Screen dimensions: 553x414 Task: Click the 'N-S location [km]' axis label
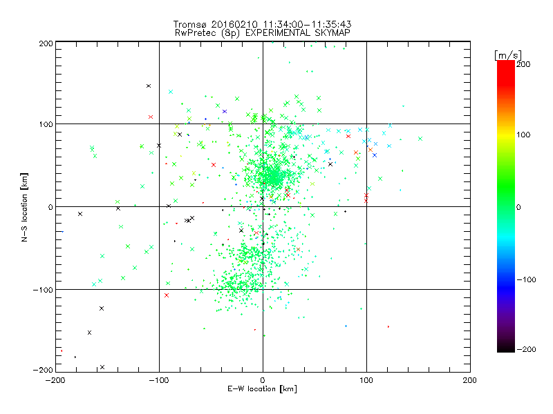click(x=24, y=207)
